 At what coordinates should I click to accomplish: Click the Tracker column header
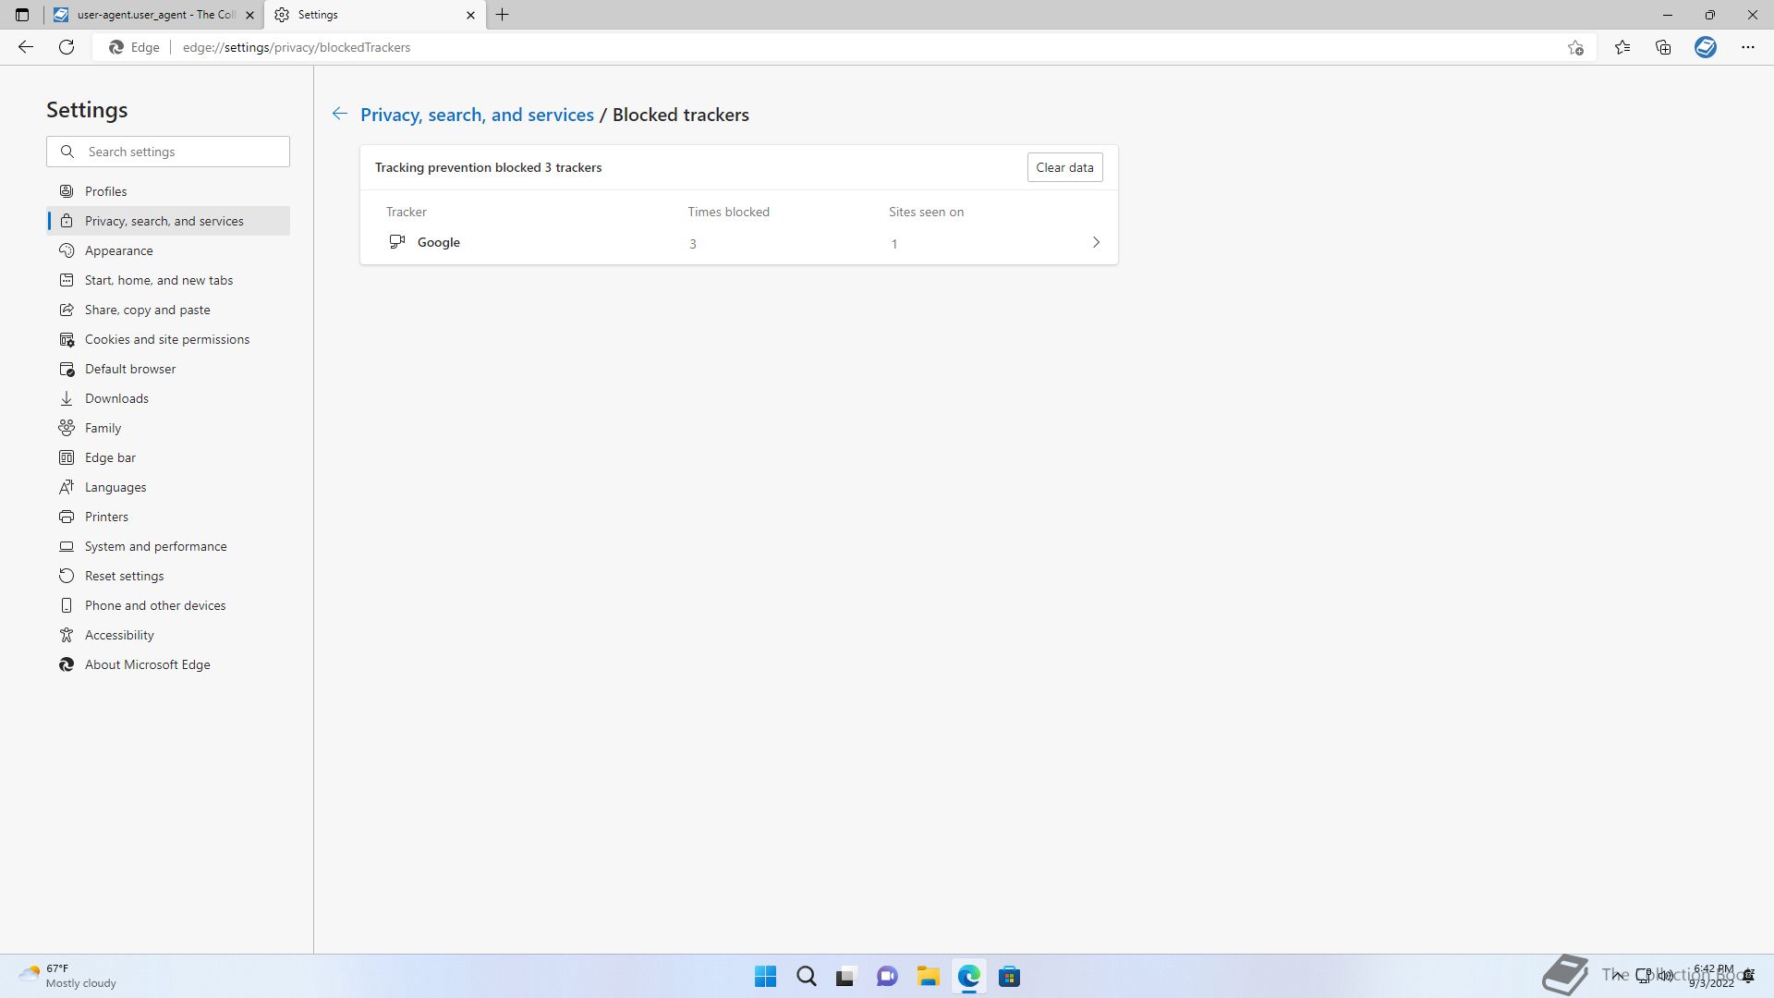coord(407,212)
